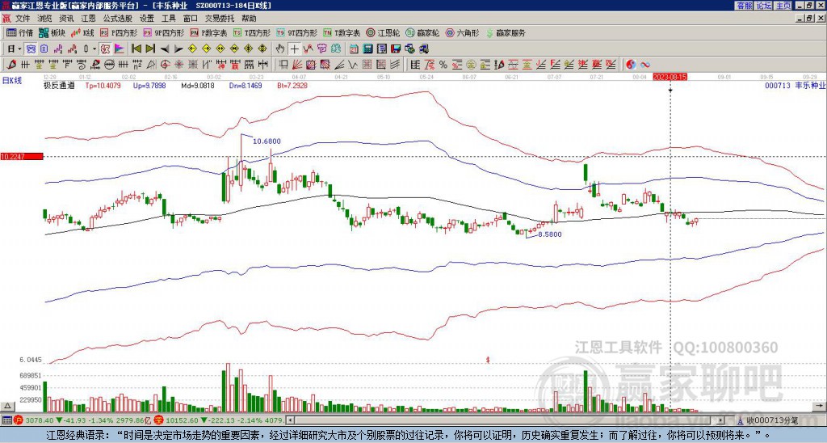Screen dimensions: 827x443
Task: Click the 10.6800 high price label
Action: point(267,141)
